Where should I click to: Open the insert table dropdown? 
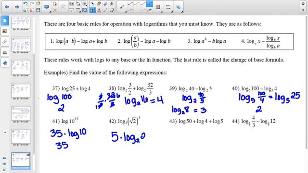78,10
